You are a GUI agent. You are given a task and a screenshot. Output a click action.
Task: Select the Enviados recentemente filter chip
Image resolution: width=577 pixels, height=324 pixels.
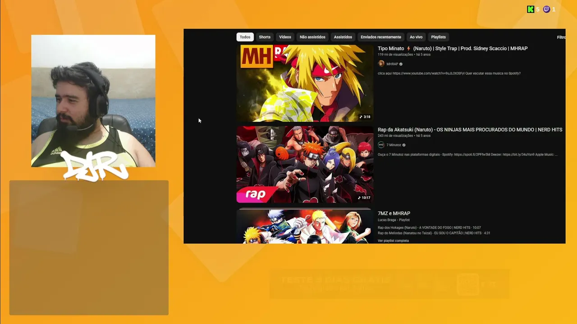point(381,37)
